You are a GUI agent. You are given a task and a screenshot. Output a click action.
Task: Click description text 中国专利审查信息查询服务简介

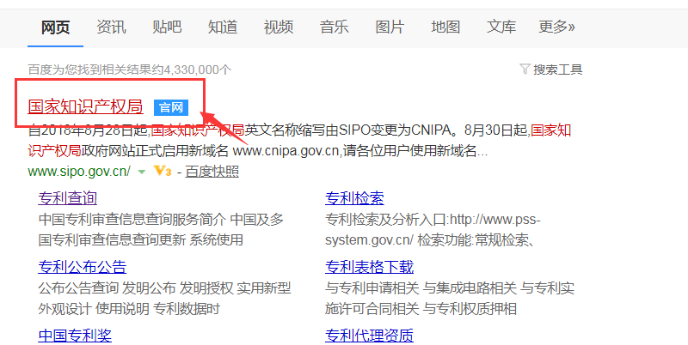(132, 220)
